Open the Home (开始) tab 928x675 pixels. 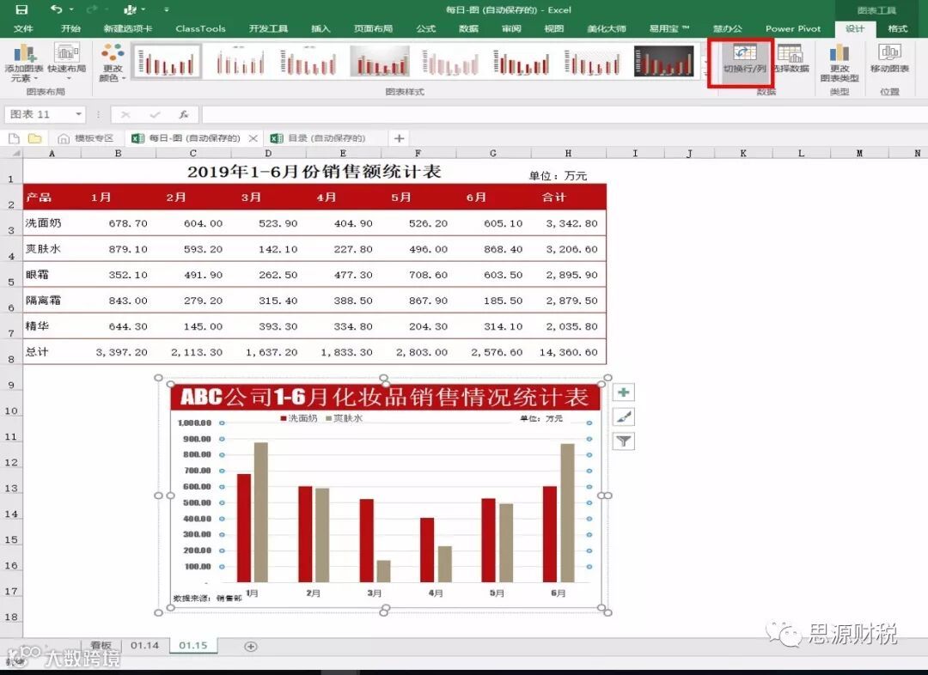[70, 28]
